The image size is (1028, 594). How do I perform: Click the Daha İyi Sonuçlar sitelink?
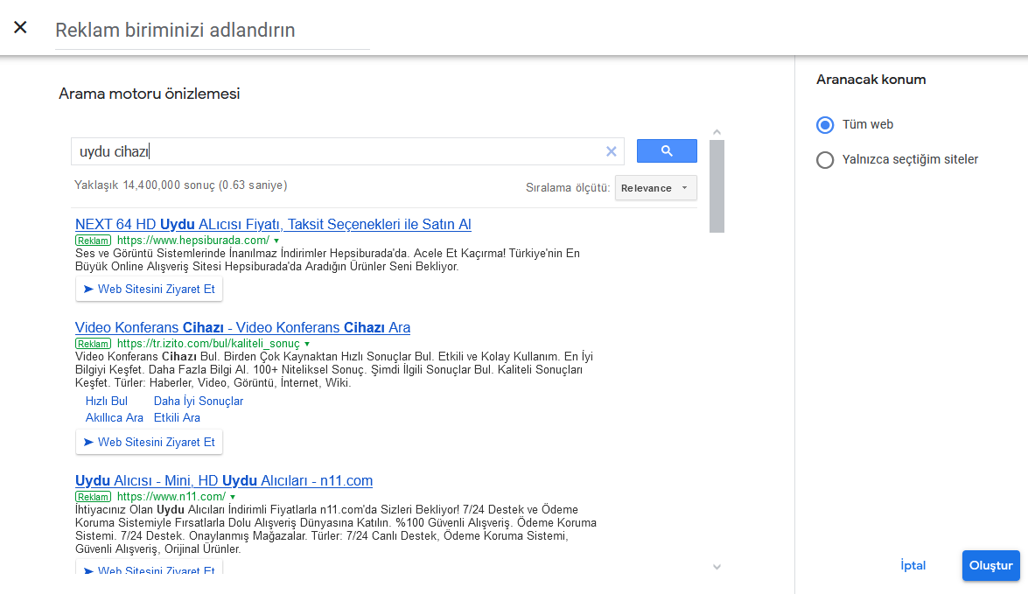pyautogui.click(x=198, y=402)
